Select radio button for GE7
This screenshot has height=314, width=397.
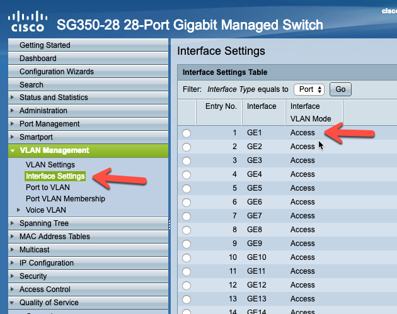(x=187, y=216)
